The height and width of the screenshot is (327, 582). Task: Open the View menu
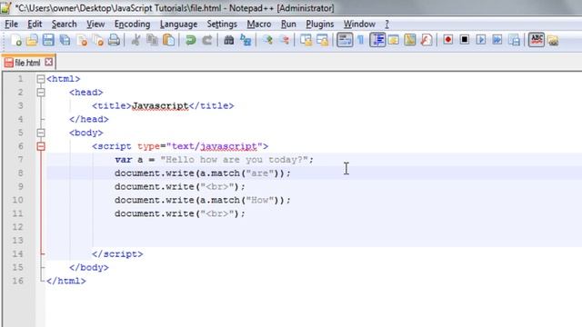click(x=95, y=25)
